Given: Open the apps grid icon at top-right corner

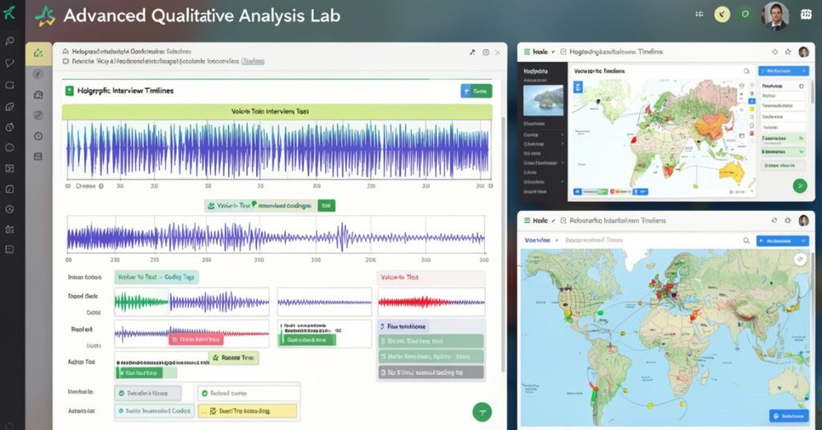Looking at the screenshot, I should coord(806,14).
